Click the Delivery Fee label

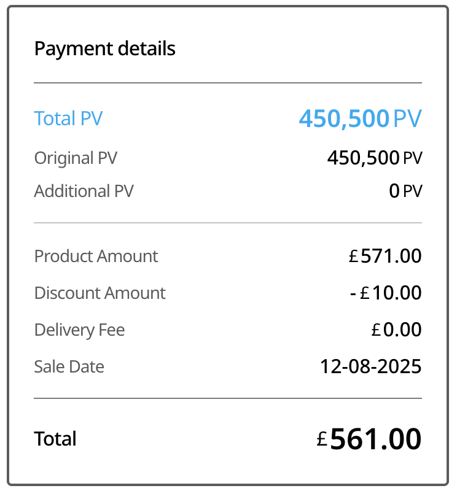coord(79,330)
